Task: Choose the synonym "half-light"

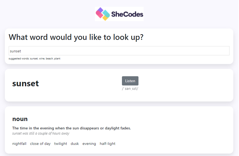Action: (108, 144)
